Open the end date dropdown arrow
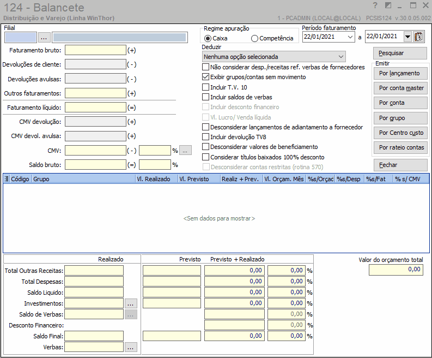The width and height of the screenshot is (432, 358). tap(407, 37)
